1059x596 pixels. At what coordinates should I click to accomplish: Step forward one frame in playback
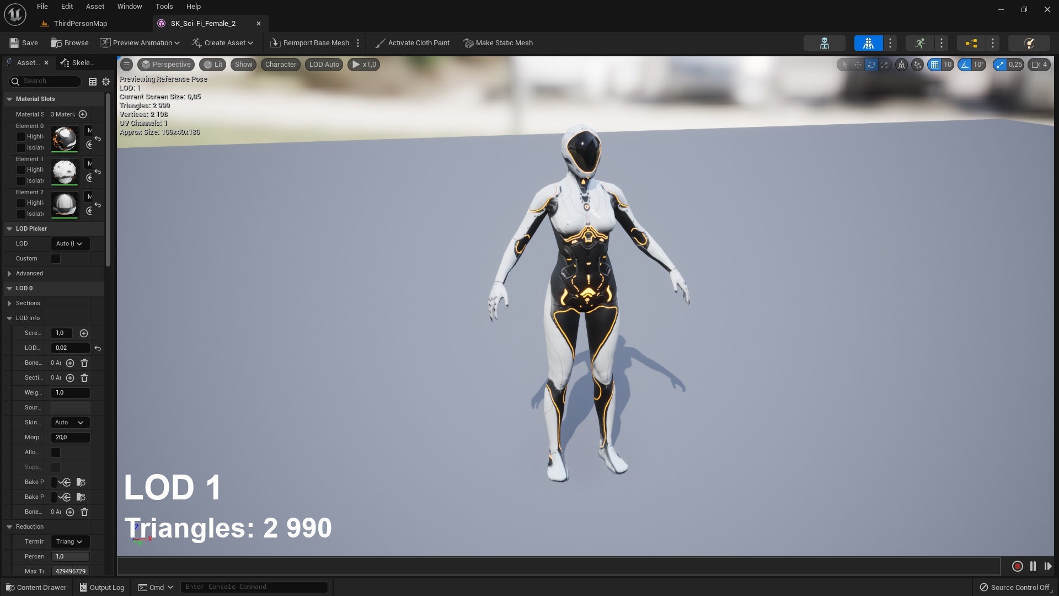tap(1048, 566)
